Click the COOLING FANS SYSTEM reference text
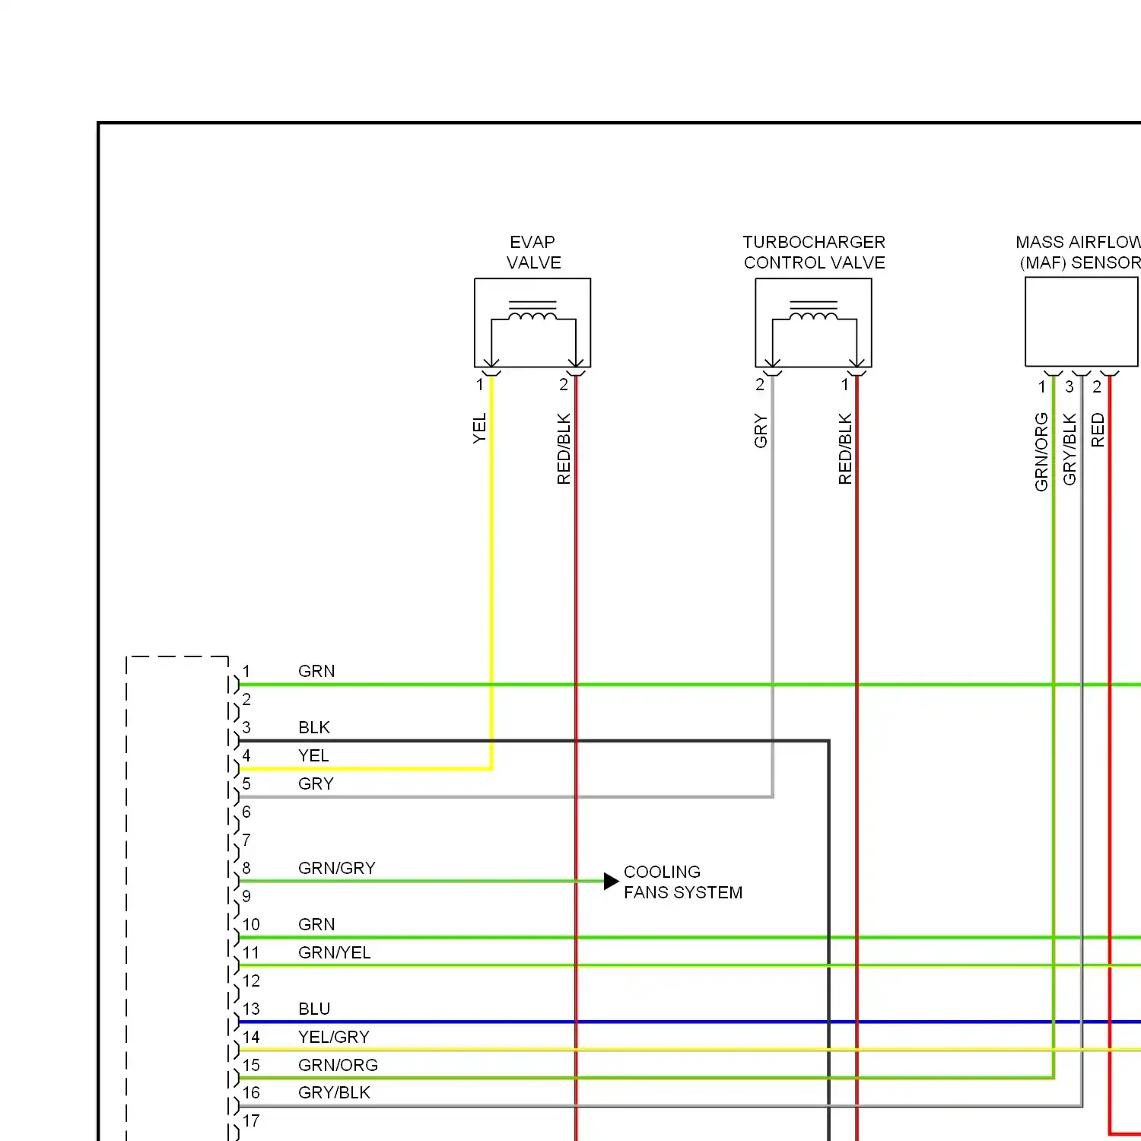 (683, 882)
